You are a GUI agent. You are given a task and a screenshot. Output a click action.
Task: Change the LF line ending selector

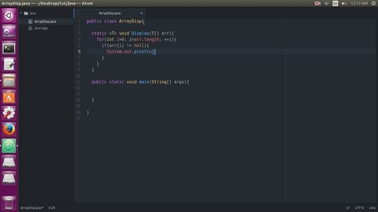coord(348,208)
